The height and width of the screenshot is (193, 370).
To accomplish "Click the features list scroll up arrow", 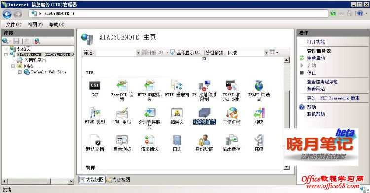I will coord(287,60).
